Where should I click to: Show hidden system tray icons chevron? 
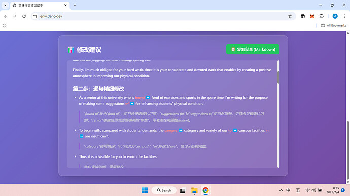click(x=281, y=190)
